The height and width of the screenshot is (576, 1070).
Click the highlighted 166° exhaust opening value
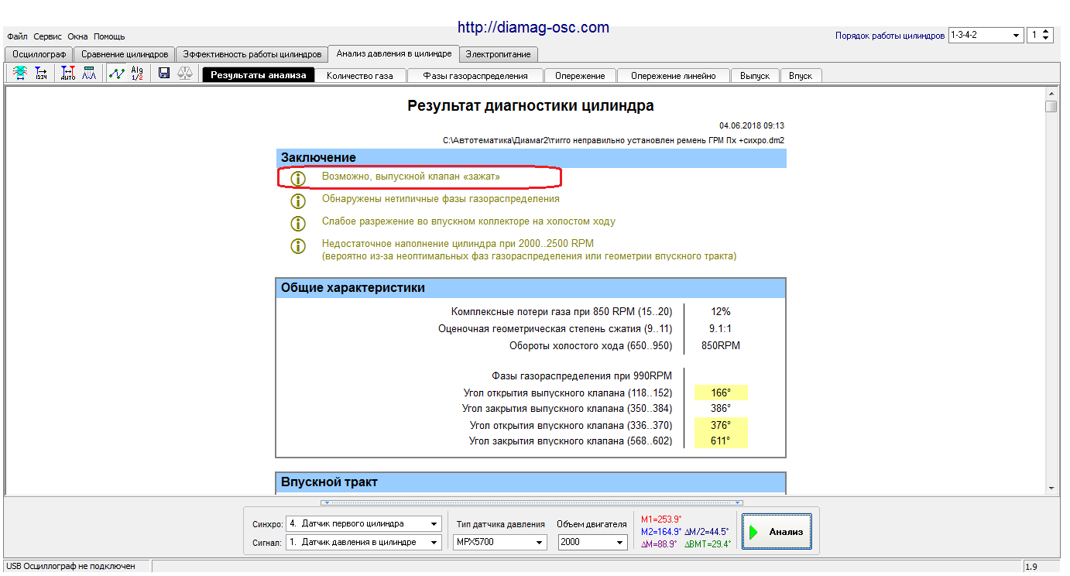721,393
